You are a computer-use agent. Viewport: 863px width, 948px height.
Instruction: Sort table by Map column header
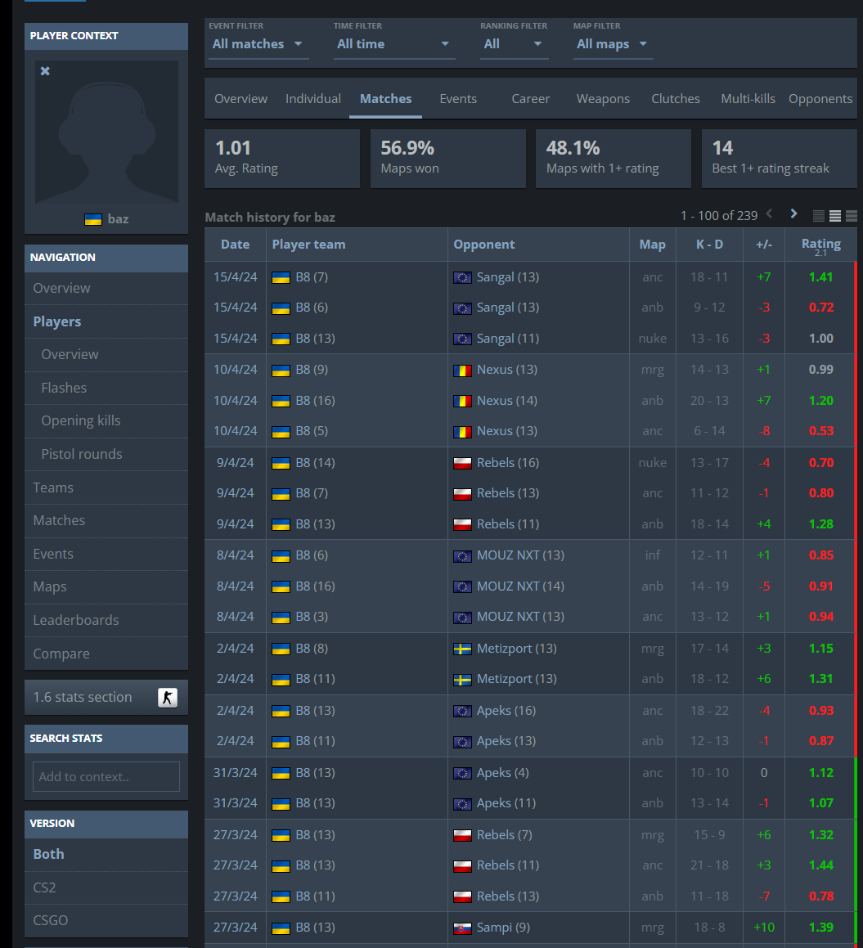point(652,245)
